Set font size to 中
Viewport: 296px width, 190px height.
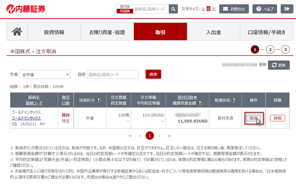(x=208, y=9)
